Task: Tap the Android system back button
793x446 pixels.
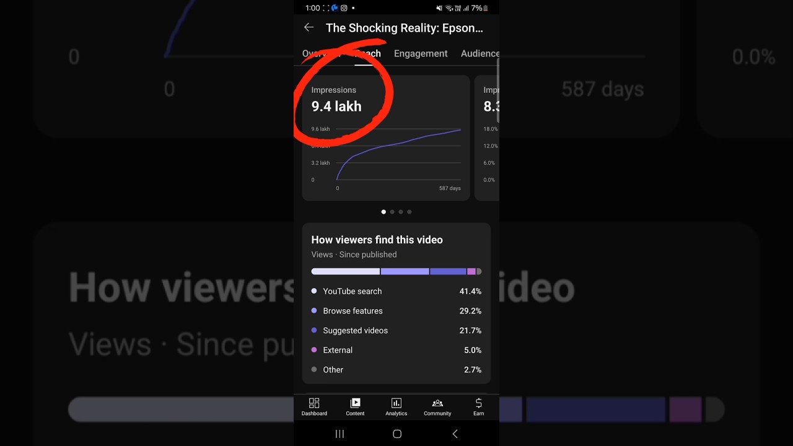Action: point(455,434)
